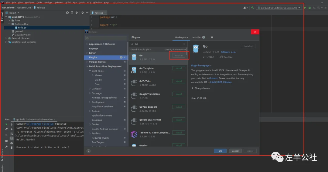Click the Restore Layout icon in Run panel
Image resolution: width=328 pixels, height=172 pixels.
coord(6,141)
